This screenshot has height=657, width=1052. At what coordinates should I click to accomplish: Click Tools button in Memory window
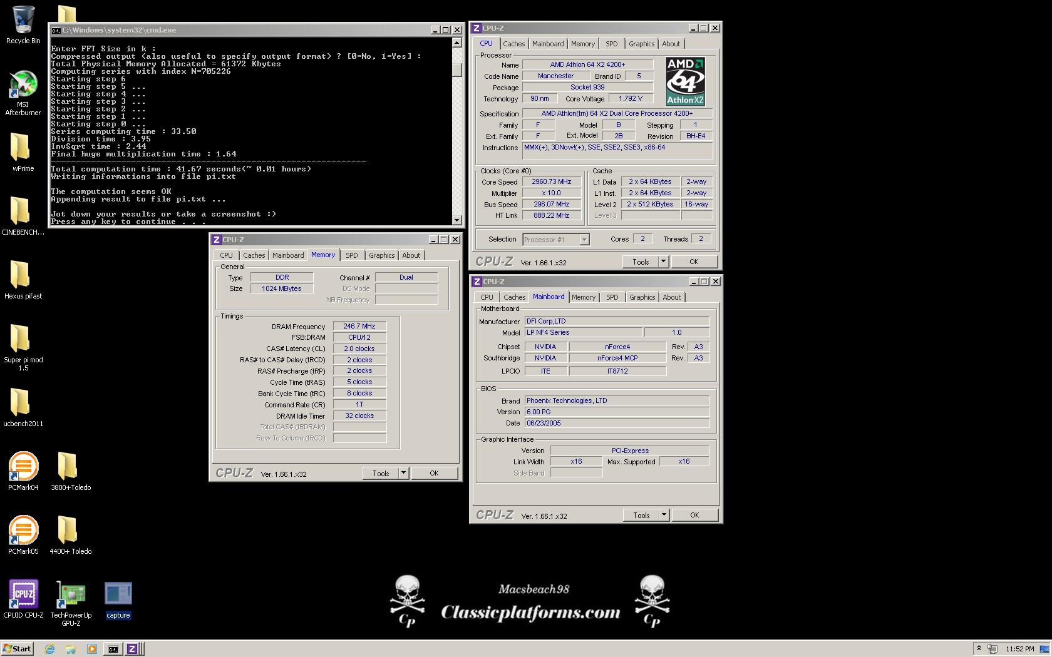click(381, 473)
